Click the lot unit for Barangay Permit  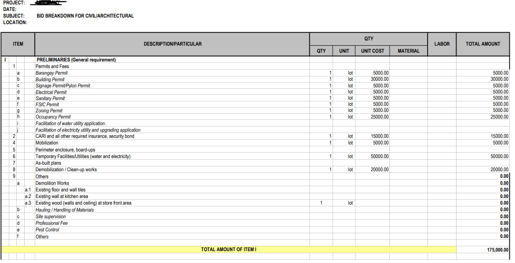(x=351, y=73)
